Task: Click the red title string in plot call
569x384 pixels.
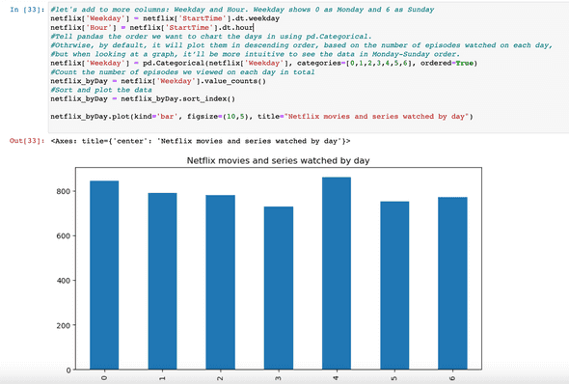Action: pyautogui.click(x=376, y=117)
